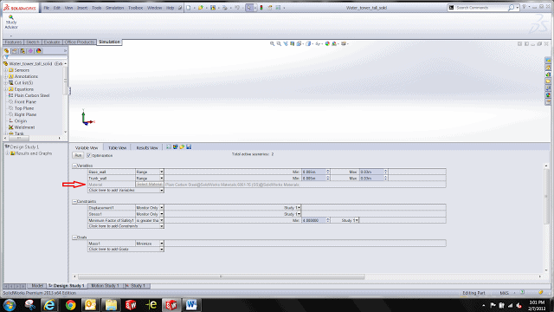Open the Base_wall Range dropdown
The height and width of the screenshot is (312, 554).
tap(150, 172)
